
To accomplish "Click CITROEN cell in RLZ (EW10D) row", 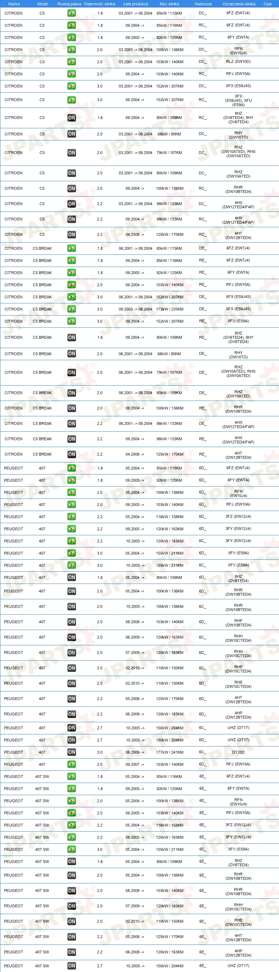I will [14, 62].
